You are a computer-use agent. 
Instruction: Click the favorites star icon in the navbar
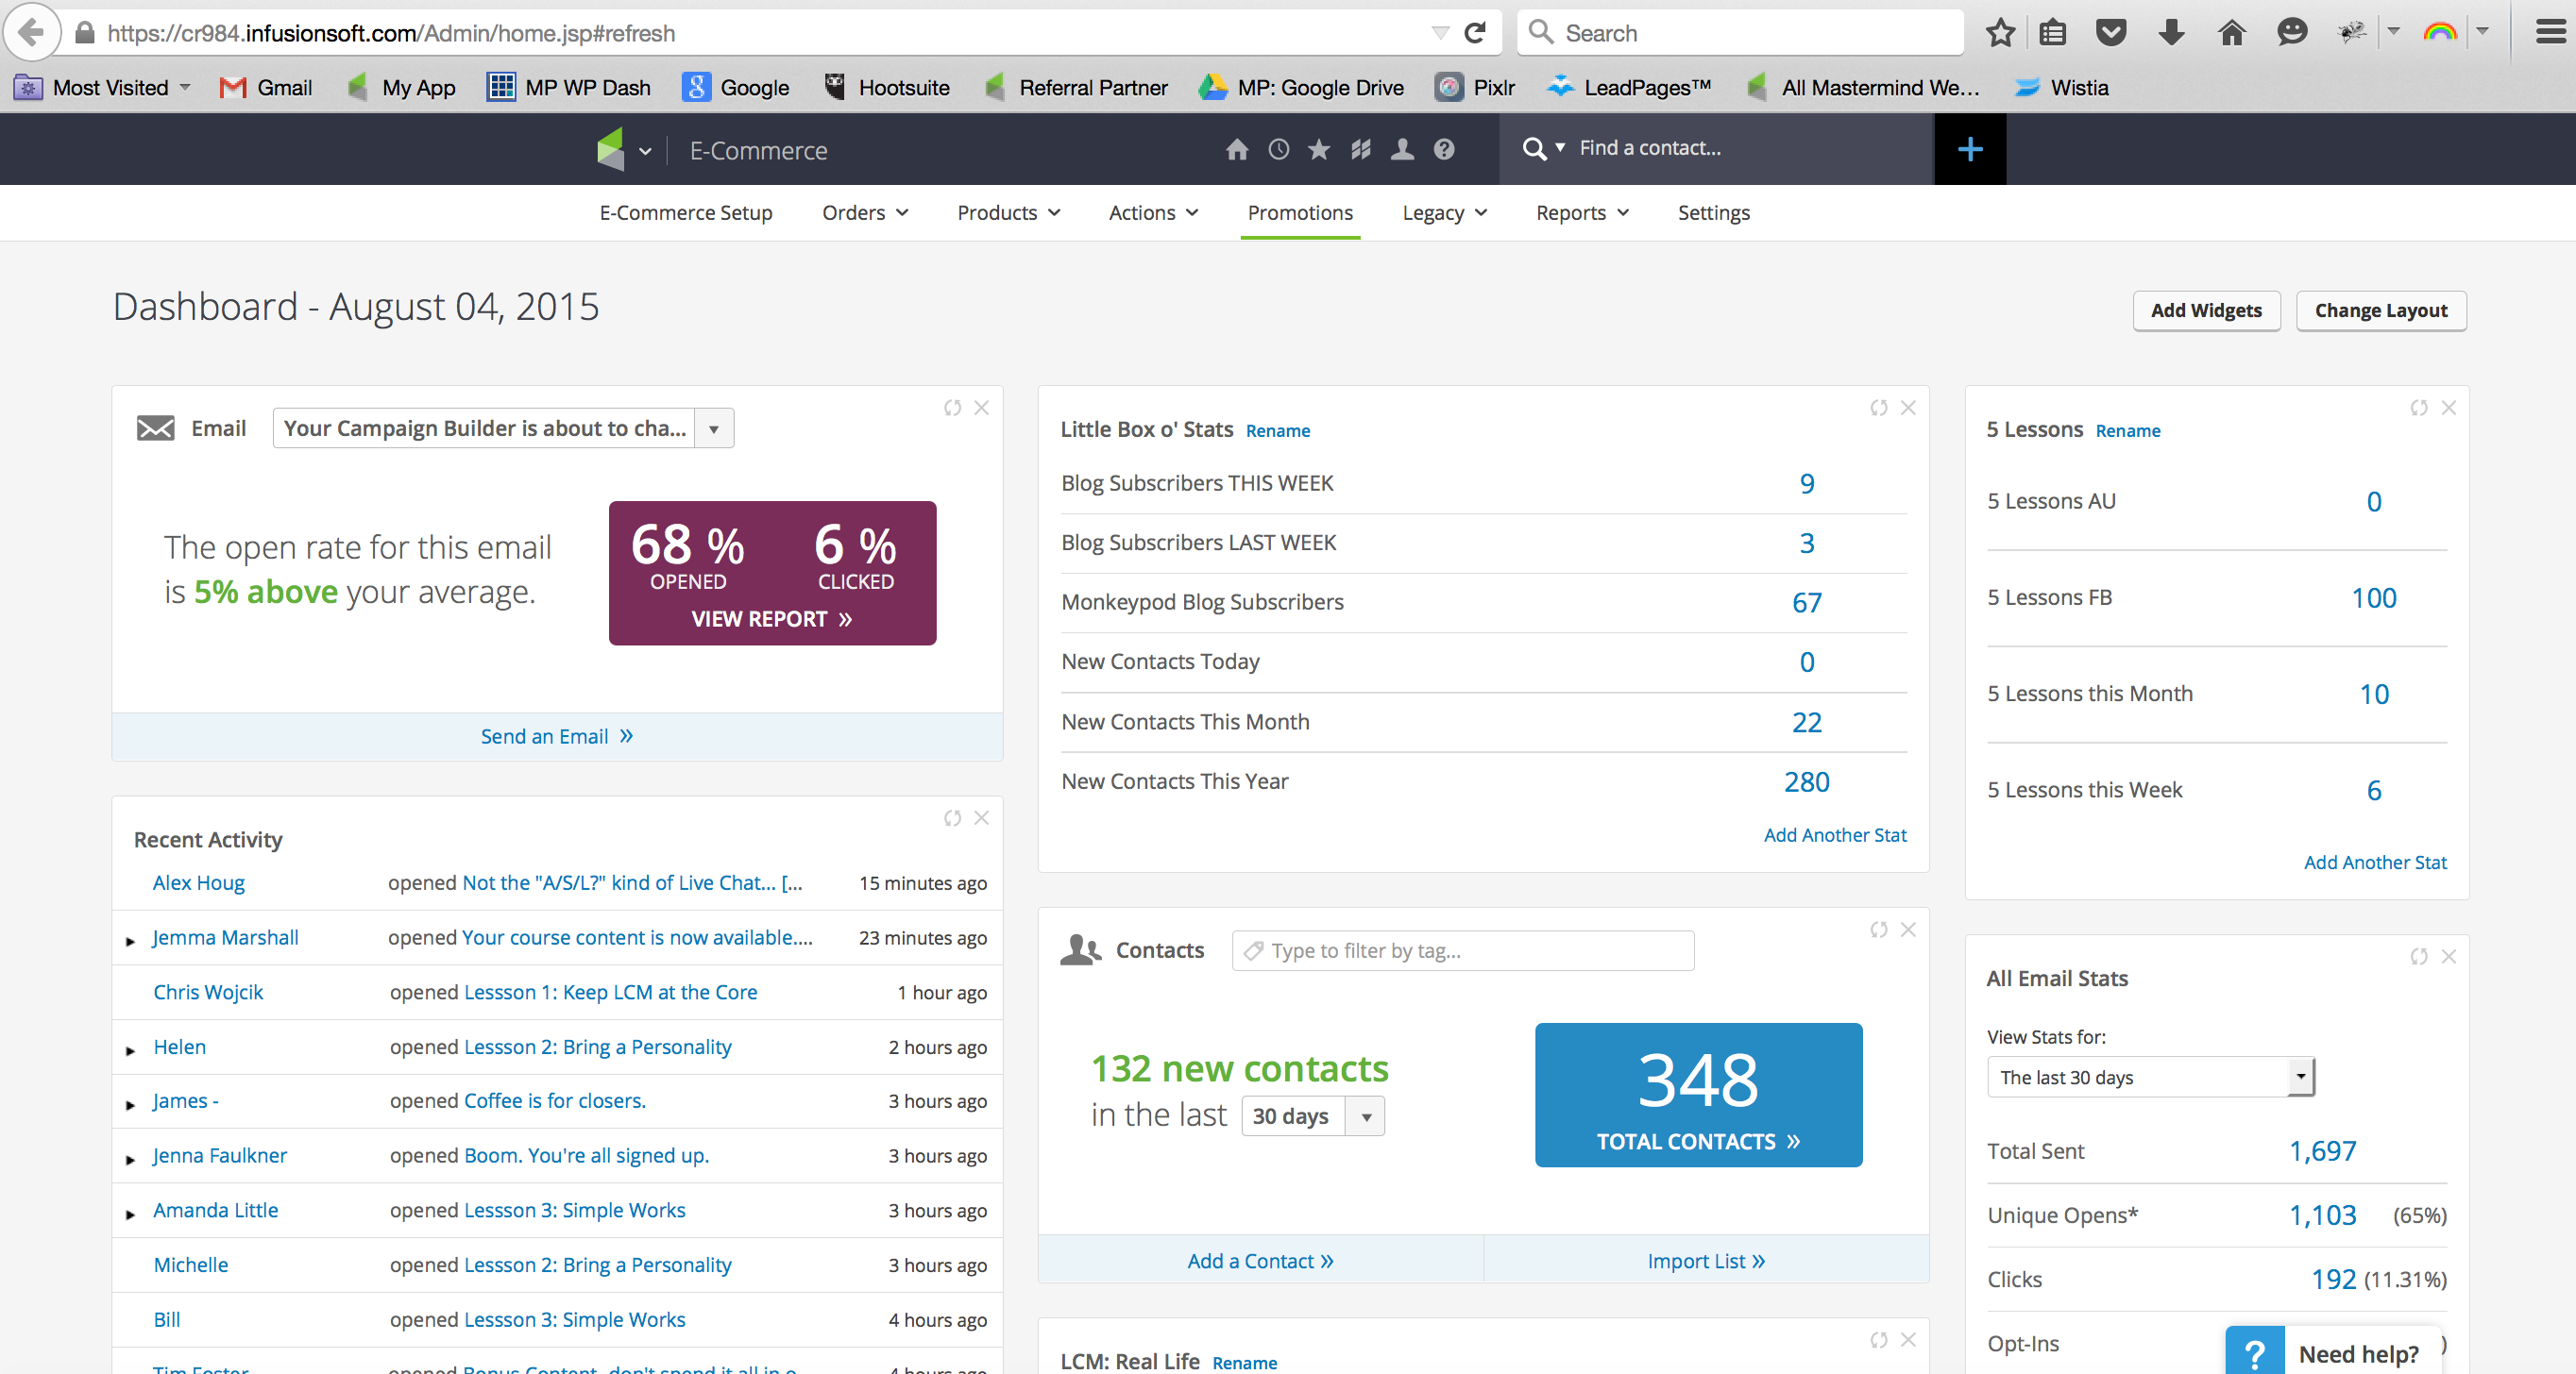pos(1318,149)
